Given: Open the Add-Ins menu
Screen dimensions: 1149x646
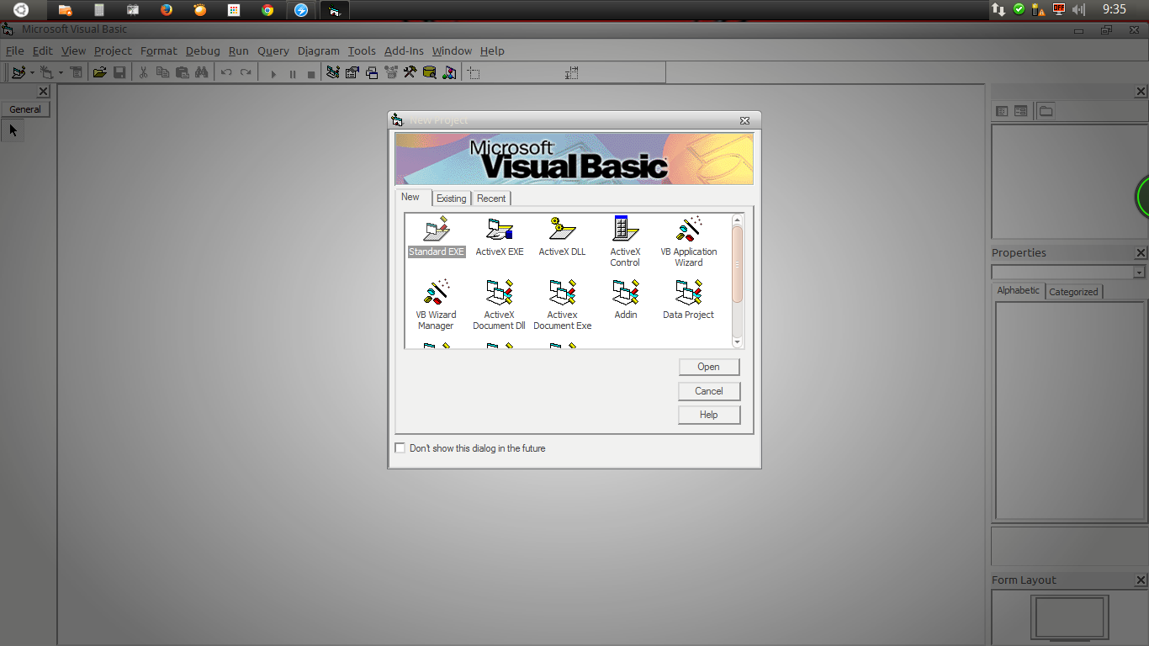Looking at the screenshot, I should click(404, 50).
